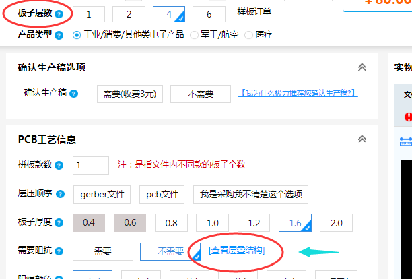Viewport: 412px width, 279px height.
Task: Open 我为什么极力推荐您确认生产稿 link
Action: coord(298,93)
